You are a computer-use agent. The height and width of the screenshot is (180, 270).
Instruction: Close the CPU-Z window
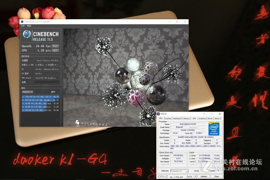(220, 114)
